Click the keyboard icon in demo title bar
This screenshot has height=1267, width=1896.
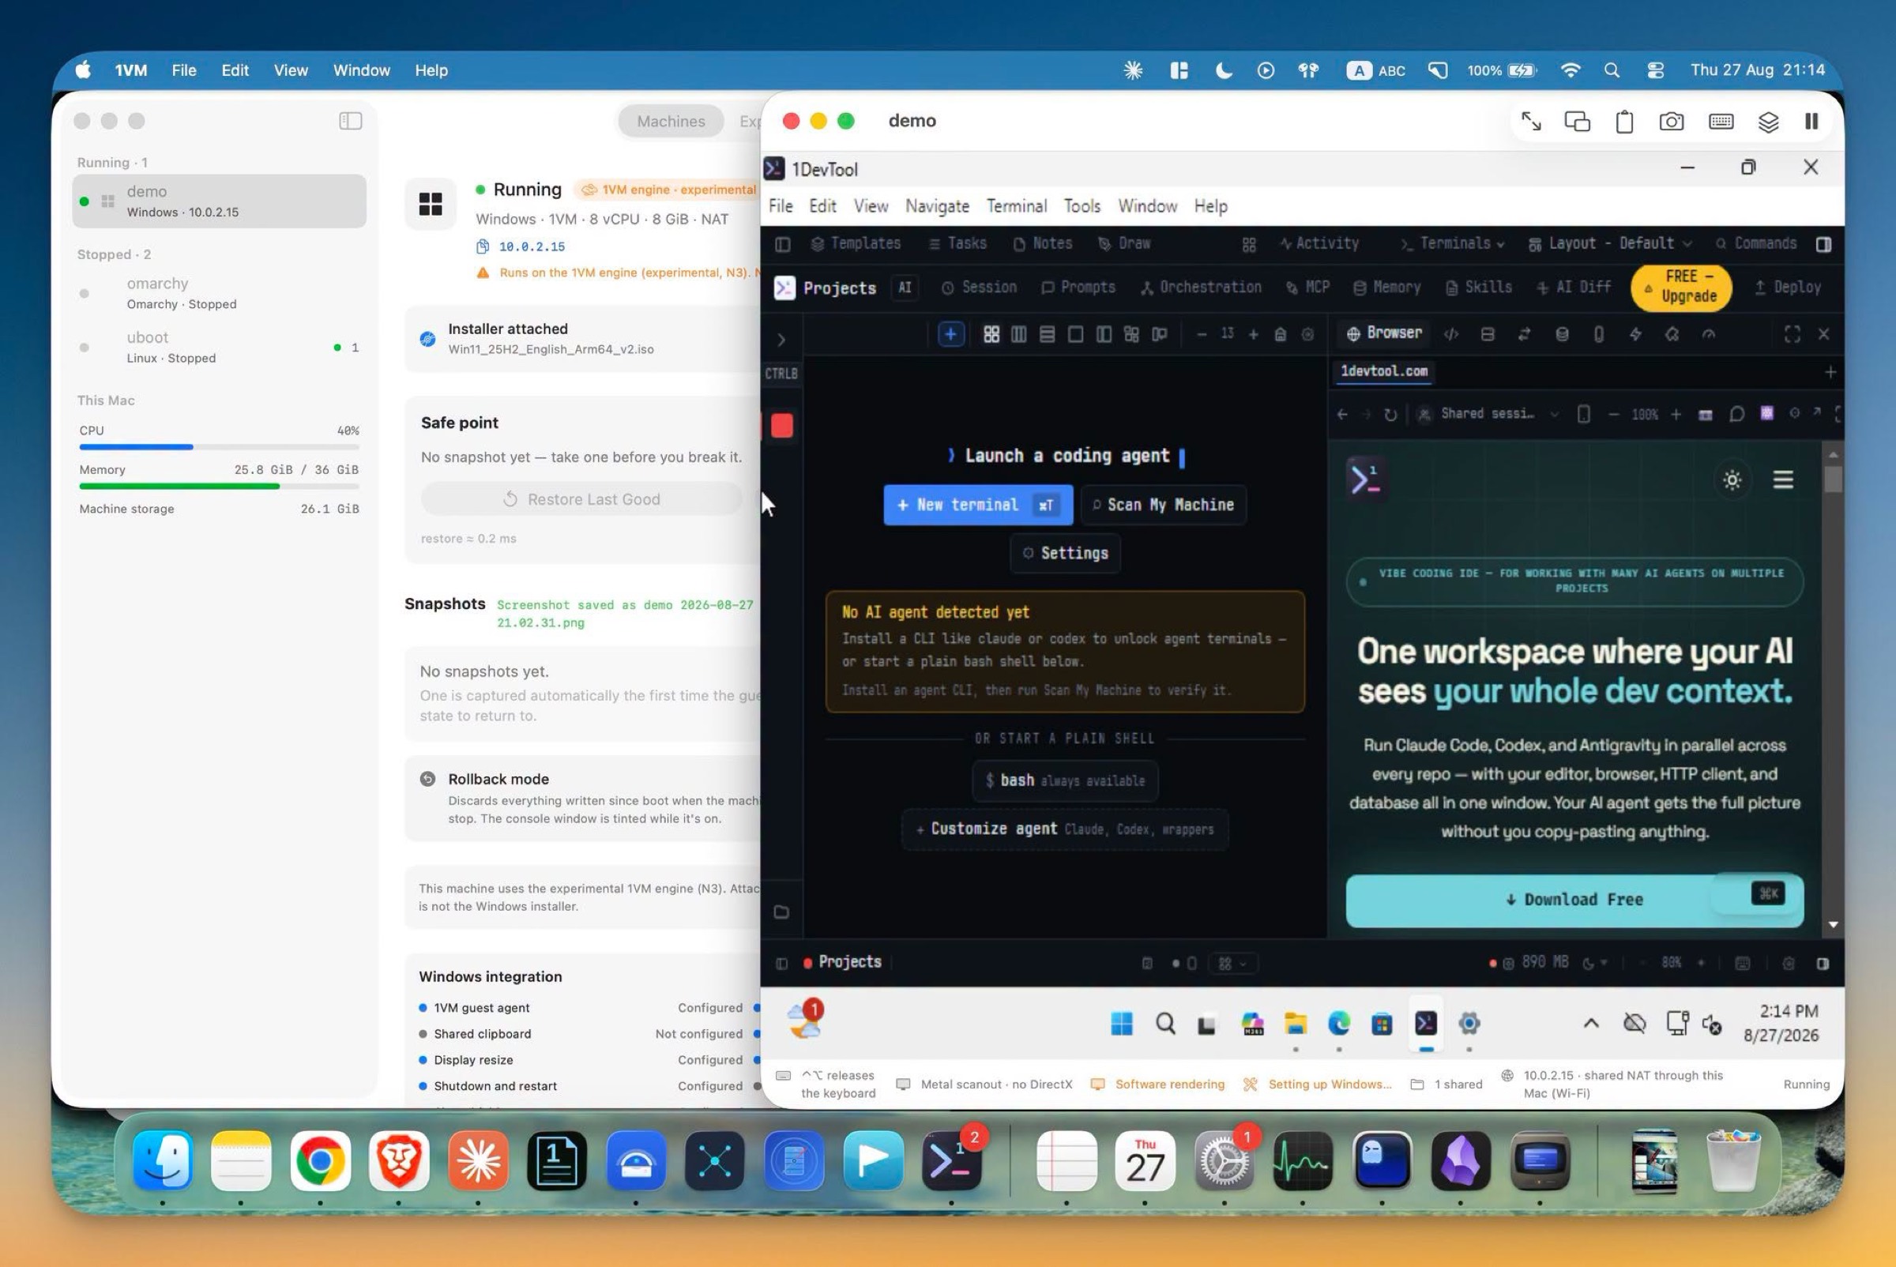[1721, 121]
